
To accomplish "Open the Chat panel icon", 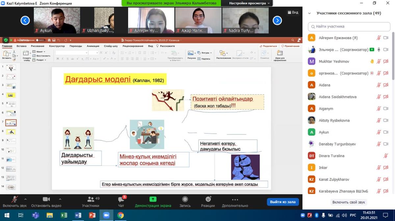I will (121, 199).
